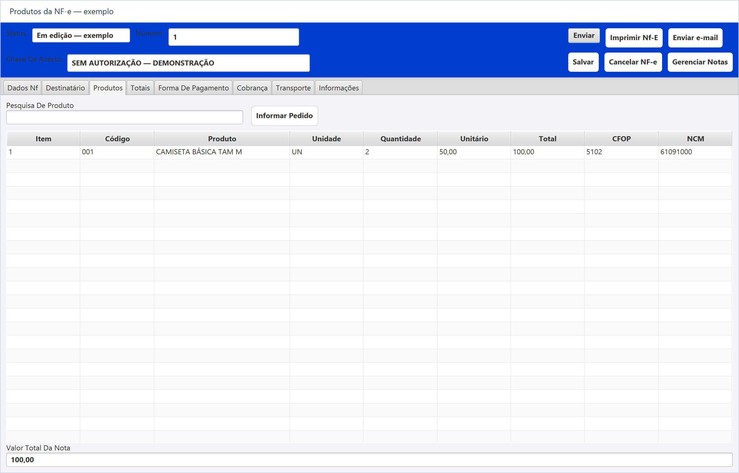Click NCM cell 61091000
The image size is (739, 473).
point(695,152)
